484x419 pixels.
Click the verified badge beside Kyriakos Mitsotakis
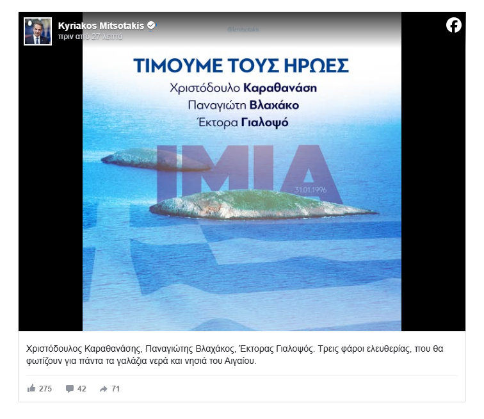(x=151, y=26)
